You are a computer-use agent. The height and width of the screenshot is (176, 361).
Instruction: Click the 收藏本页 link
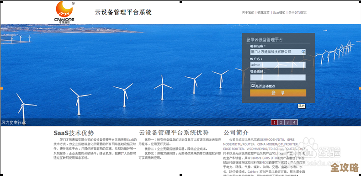(263, 13)
